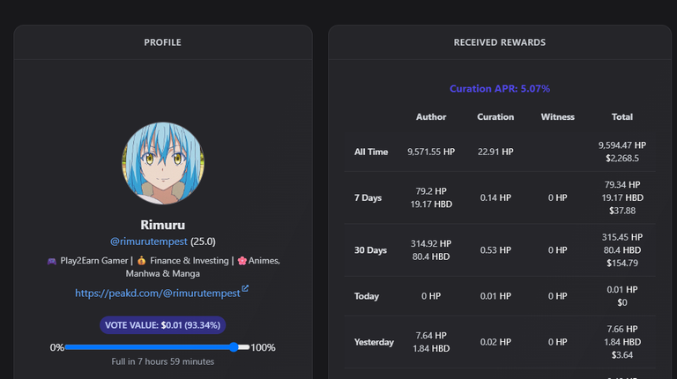Click the 22.91 HP curation value

point(495,152)
